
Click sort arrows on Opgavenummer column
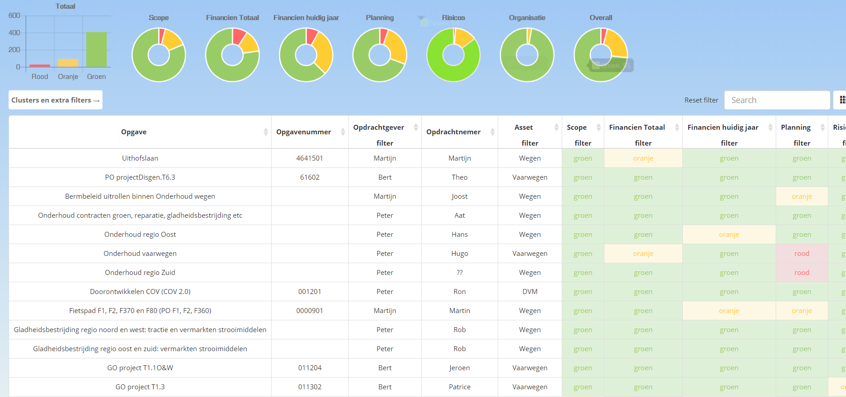343,132
